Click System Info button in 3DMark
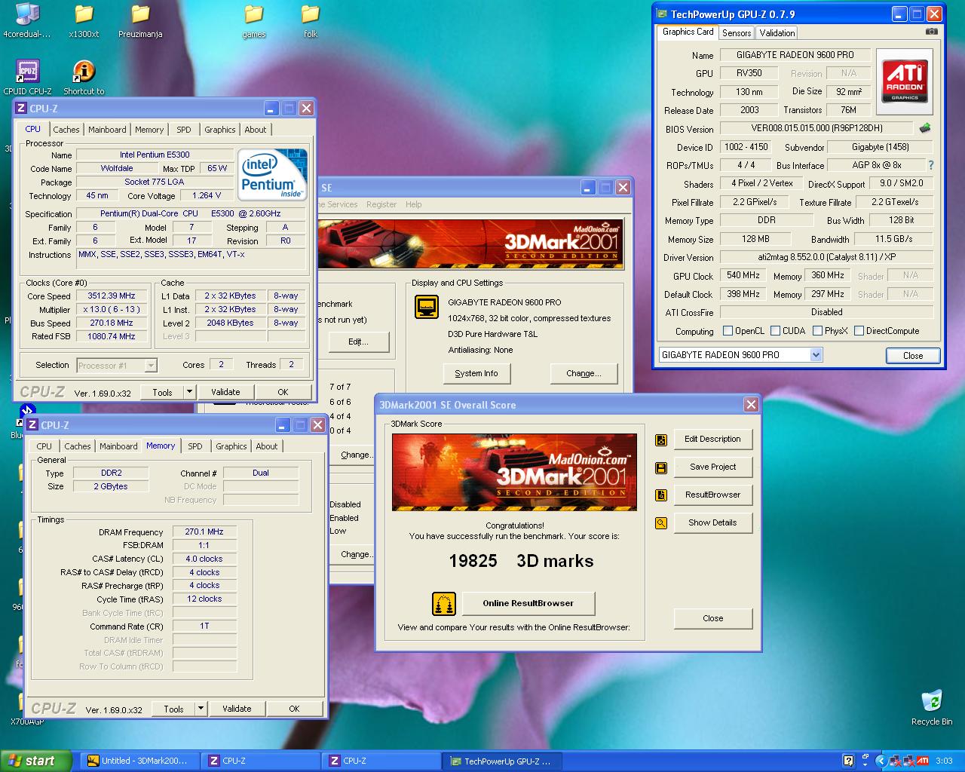The height and width of the screenshot is (772, 965). pyautogui.click(x=476, y=374)
